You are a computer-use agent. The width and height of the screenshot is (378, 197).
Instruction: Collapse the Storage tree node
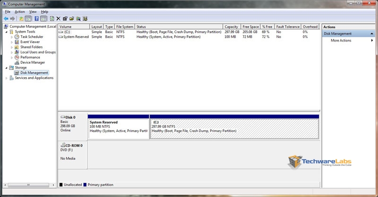[x=7, y=68]
